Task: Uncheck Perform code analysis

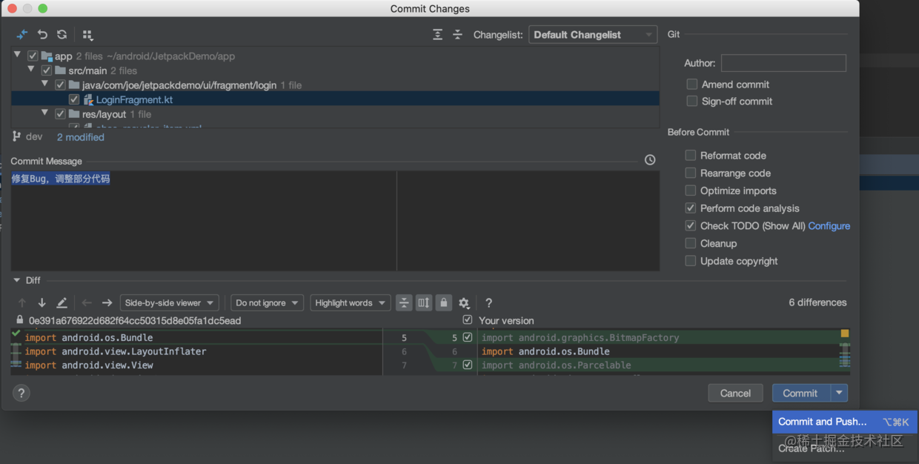Action: [x=691, y=208]
